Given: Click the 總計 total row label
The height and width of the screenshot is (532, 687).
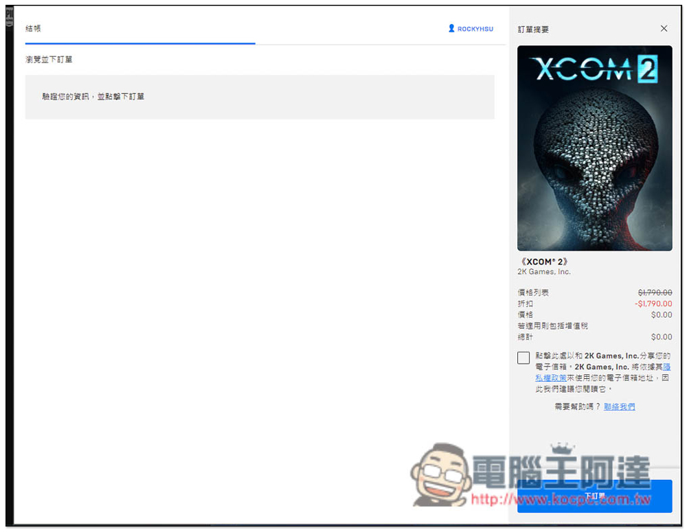Looking at the screenshot, I should coord(526,337).
